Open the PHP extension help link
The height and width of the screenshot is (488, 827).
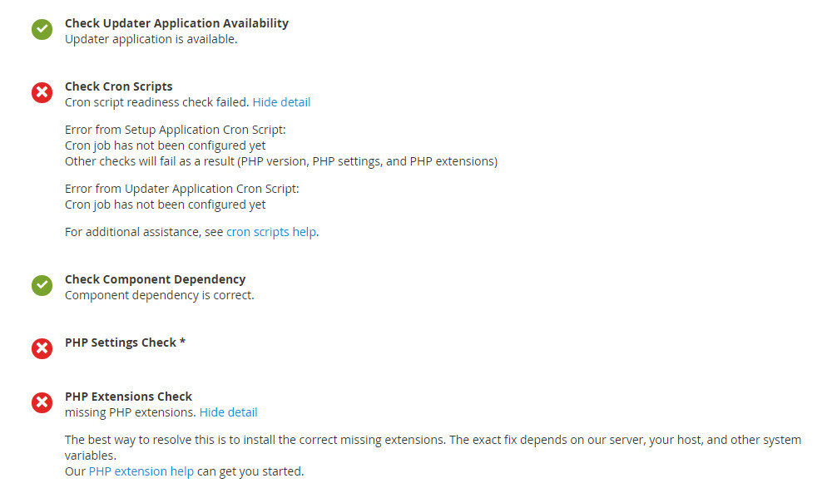[x=141, y=471]
